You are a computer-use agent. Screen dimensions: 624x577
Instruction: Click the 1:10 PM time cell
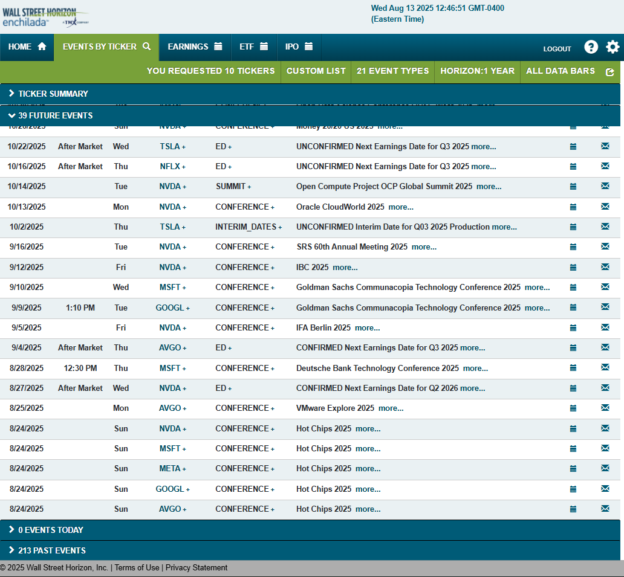click(80, 308)
